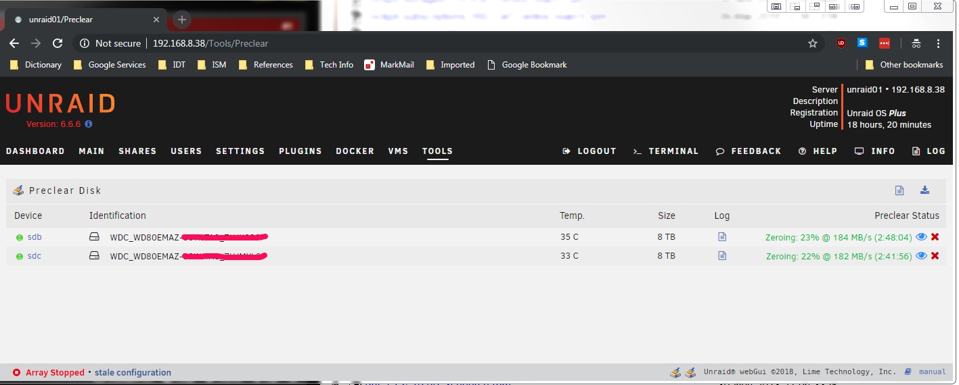Bookmark this page with star icon
Image resolution: width=959 pixels, height=385 pixels.
[813, 43]
